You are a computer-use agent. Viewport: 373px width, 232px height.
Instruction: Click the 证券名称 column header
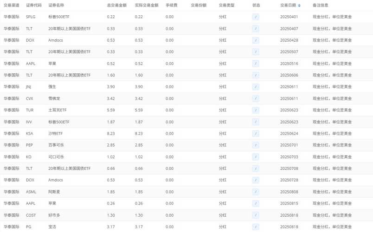coord(56,5)
